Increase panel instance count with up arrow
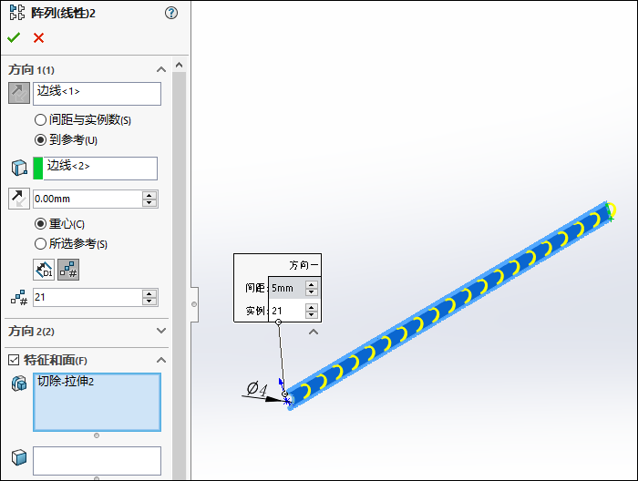638x481 pixels. (149, 294)
